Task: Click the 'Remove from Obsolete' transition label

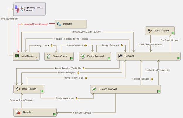Action: tap(21, 100)
